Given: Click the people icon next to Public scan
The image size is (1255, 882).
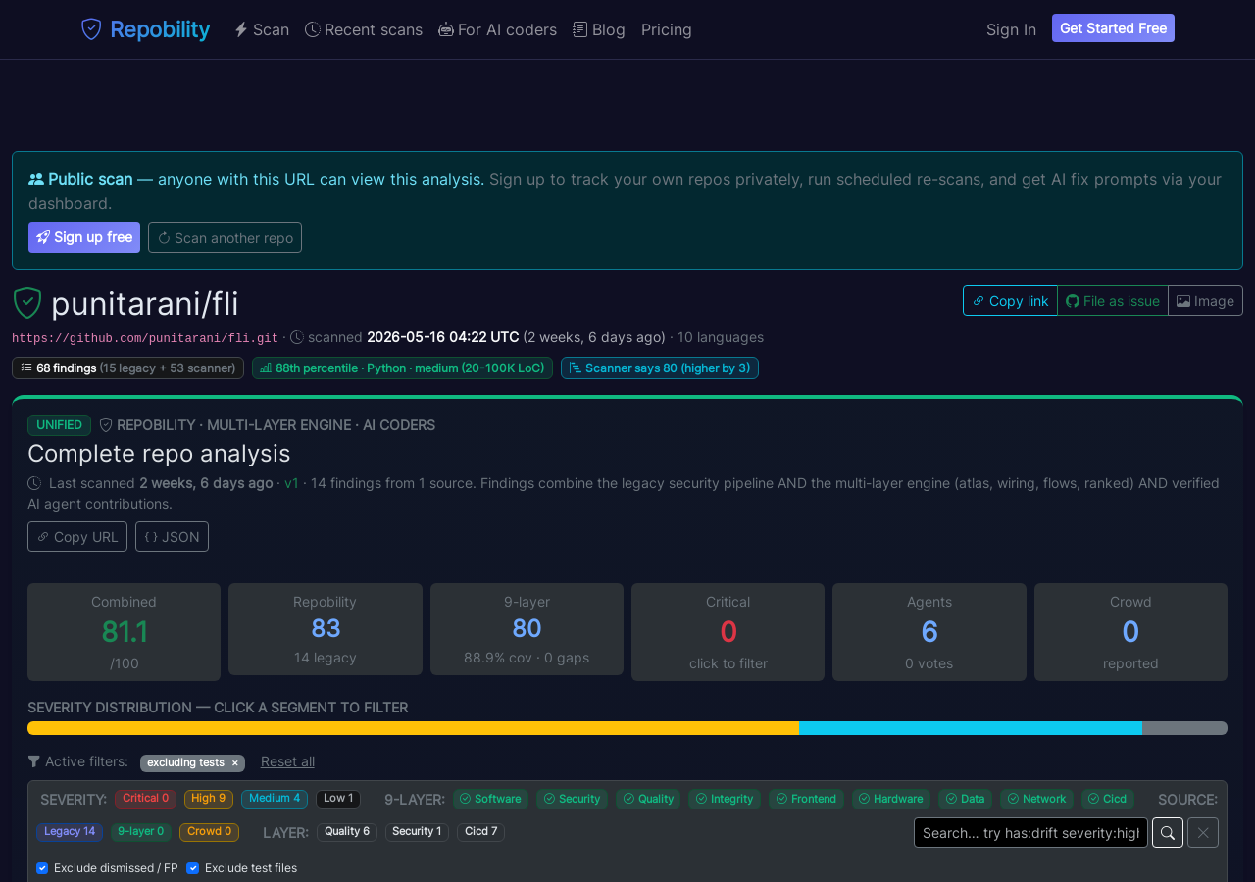Looking at the screenshot, I should (36, 179).
